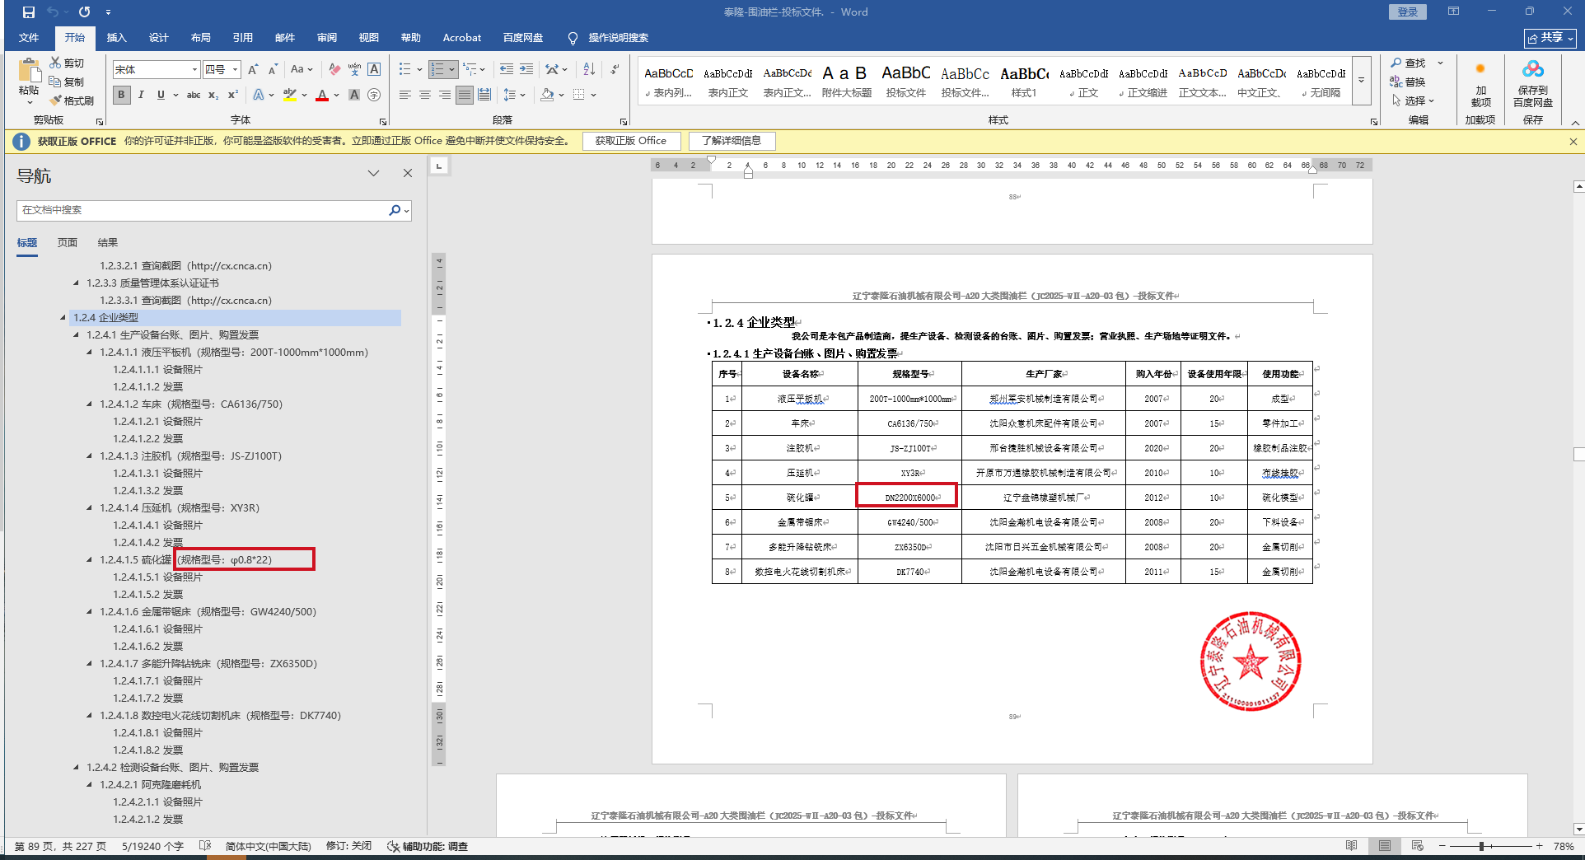Decrease the paragraph indent
This screenshot has width=1585, height=860.
coord(506,69)
